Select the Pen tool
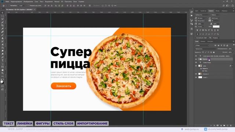The width and height of the screenshot is (235, 132). point(3,57)
